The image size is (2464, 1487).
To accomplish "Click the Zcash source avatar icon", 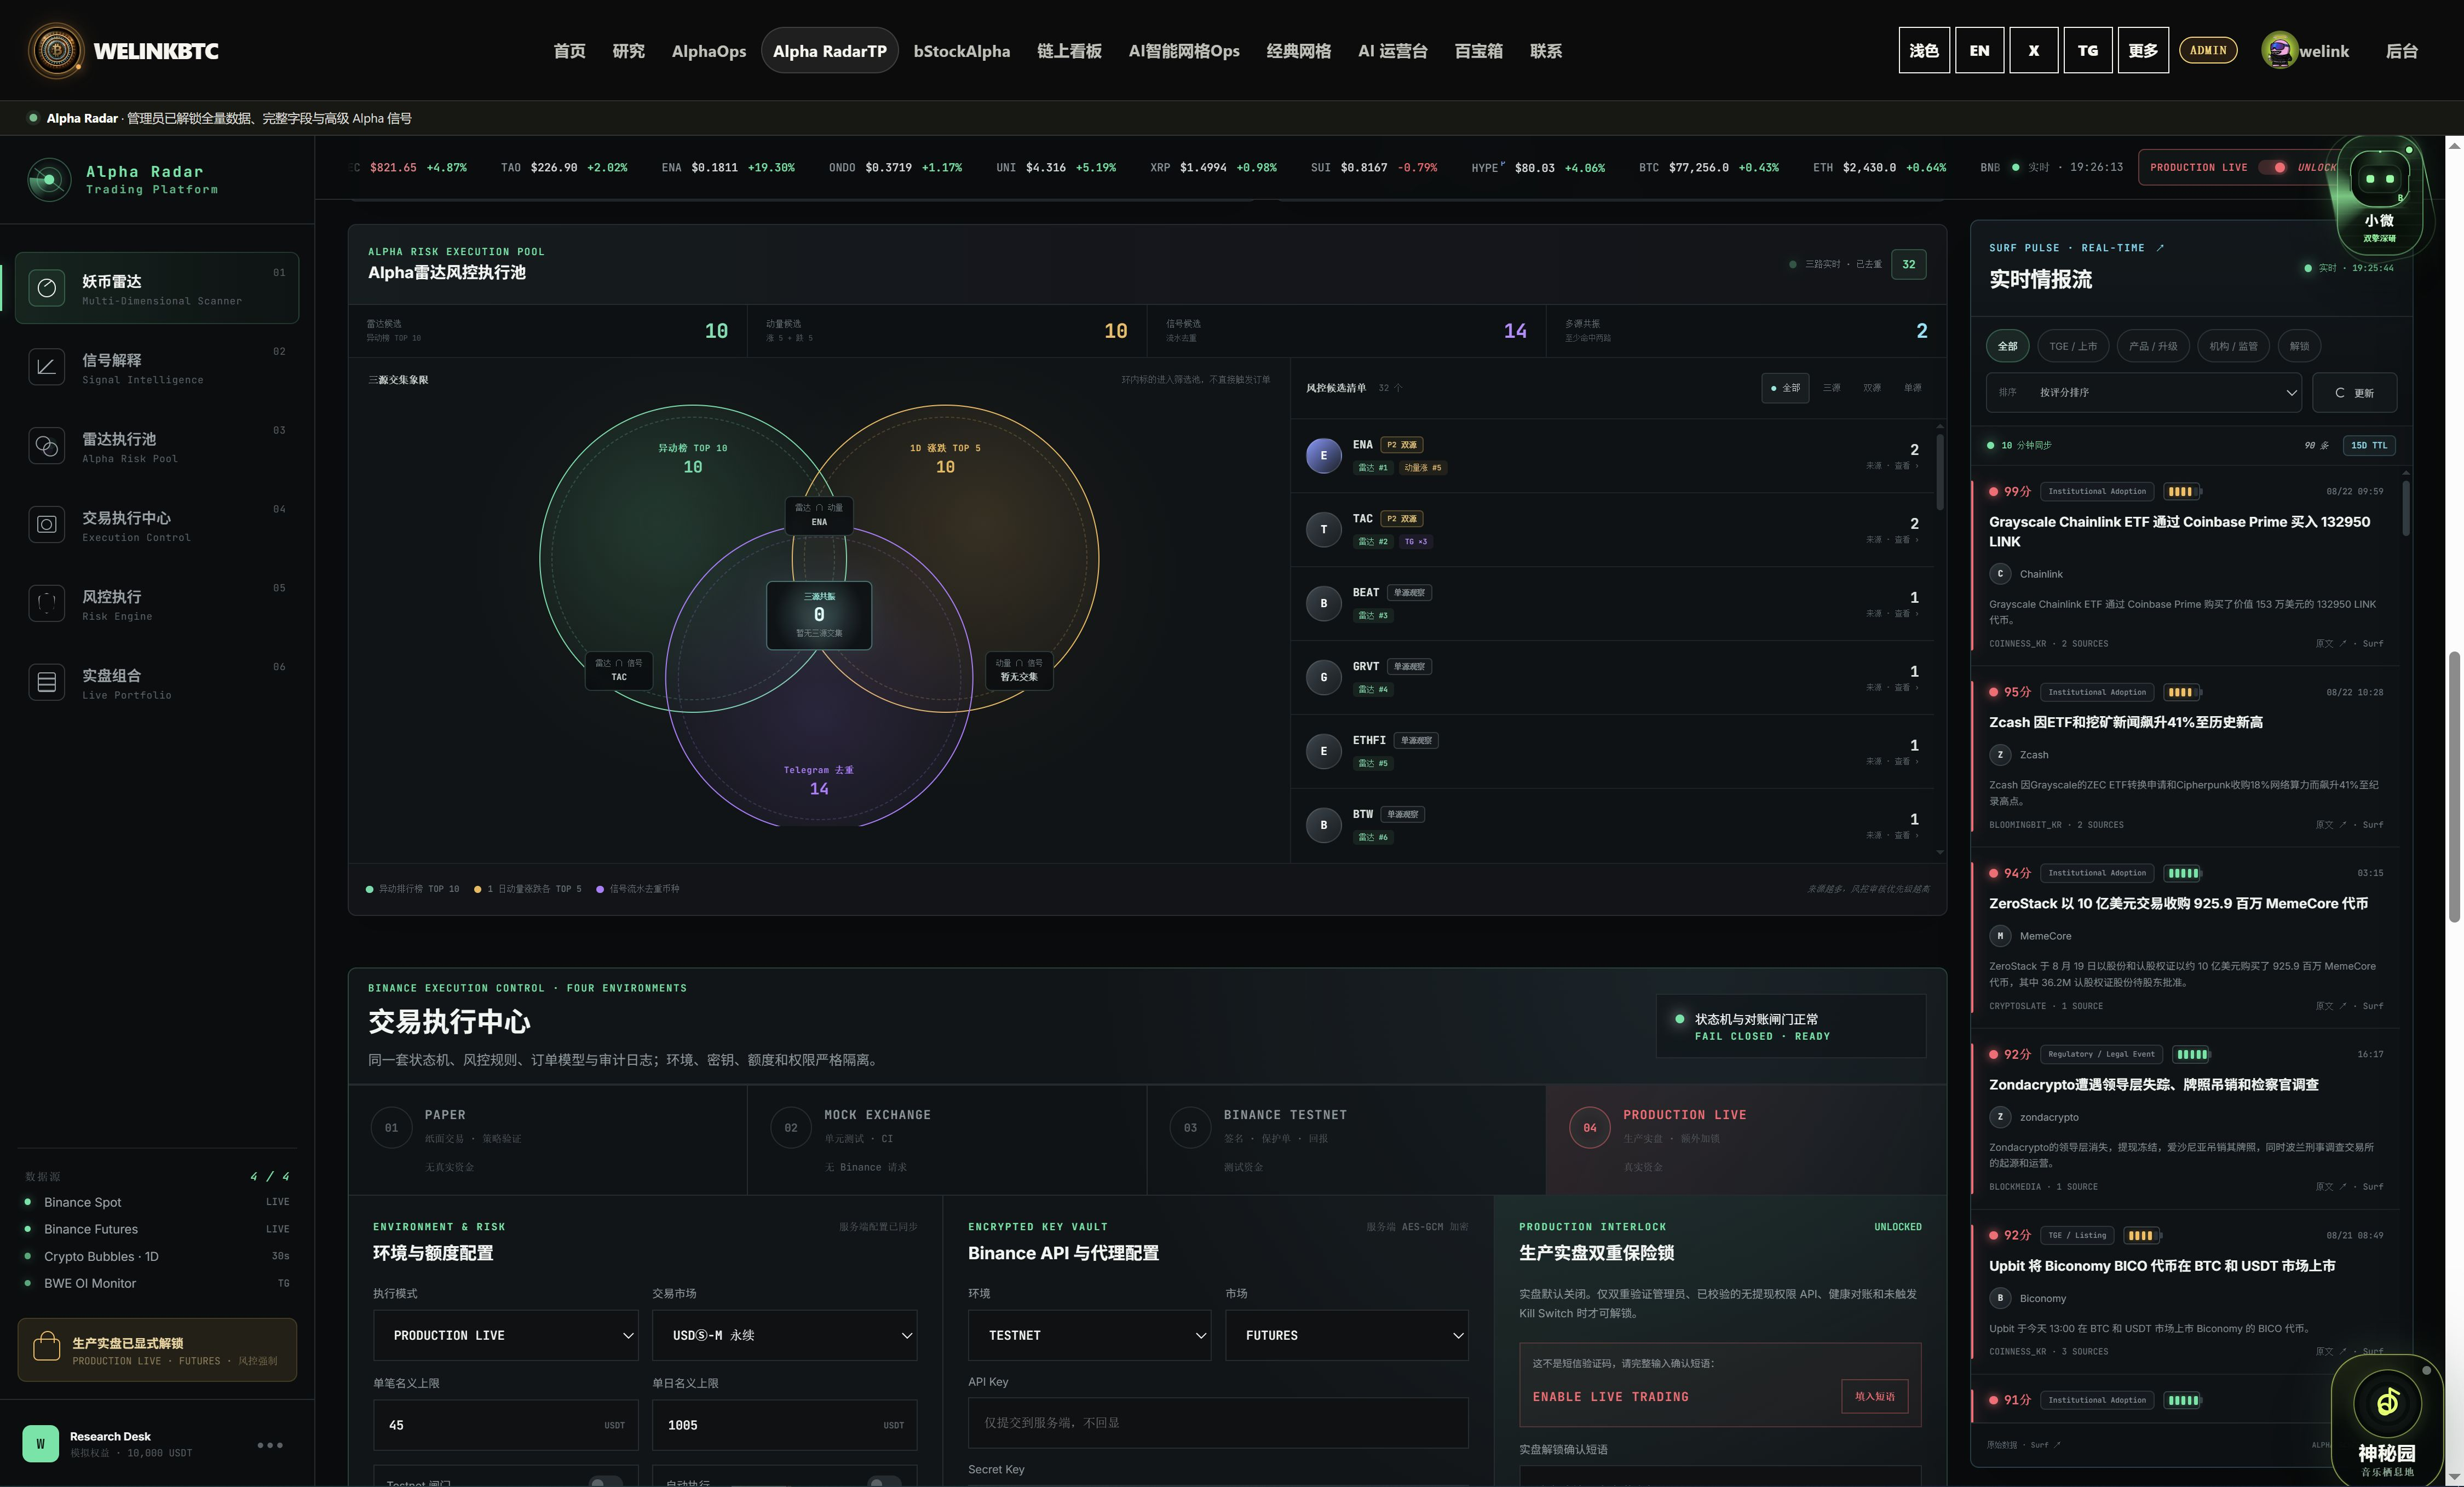I will pyautogui.click(x=2000, y=755).
